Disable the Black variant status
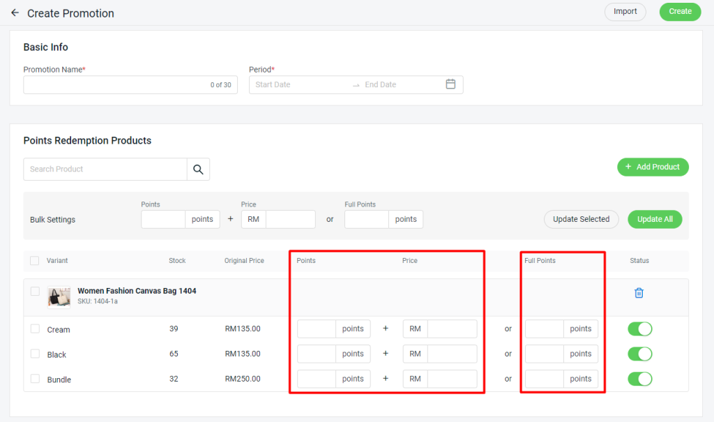Image resolution: width=714 pixels, height=422 pixels. pos(640,354)
